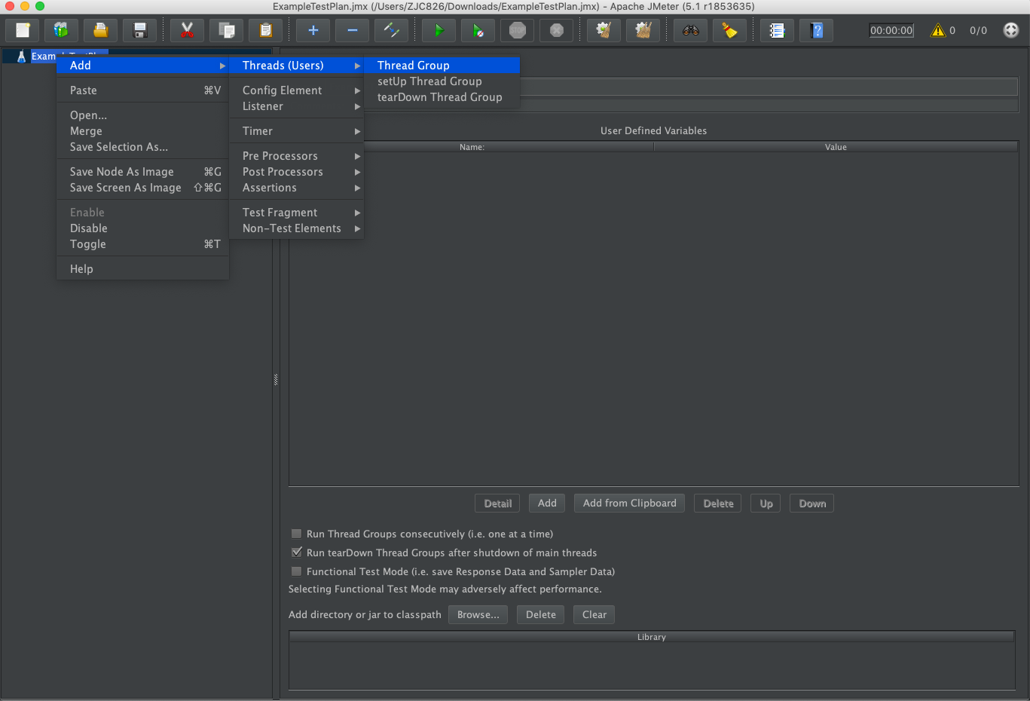The image size is (1030, 701).
Task: Select Toggle in context menu
Action: [x=142, y=244]
